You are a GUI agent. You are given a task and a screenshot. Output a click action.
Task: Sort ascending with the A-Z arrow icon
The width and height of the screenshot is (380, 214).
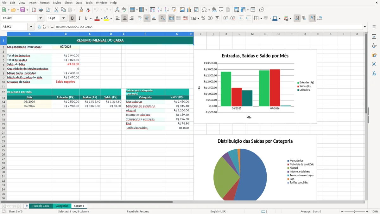[160, 10]
